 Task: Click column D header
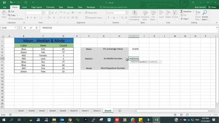pyautogui.click(x=63, y=36)
